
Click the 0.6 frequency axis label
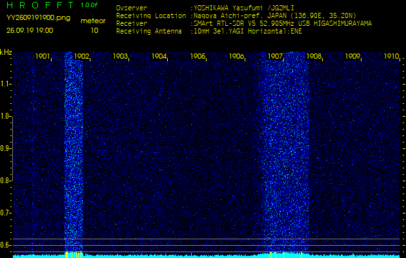pyautogui.click(x=5, y=245)
